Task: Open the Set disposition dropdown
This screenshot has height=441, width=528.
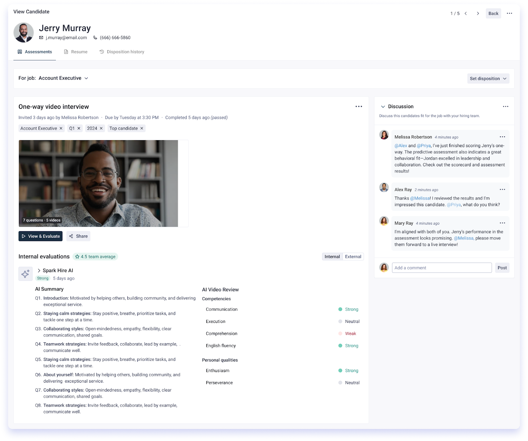Action: [488, 79]
